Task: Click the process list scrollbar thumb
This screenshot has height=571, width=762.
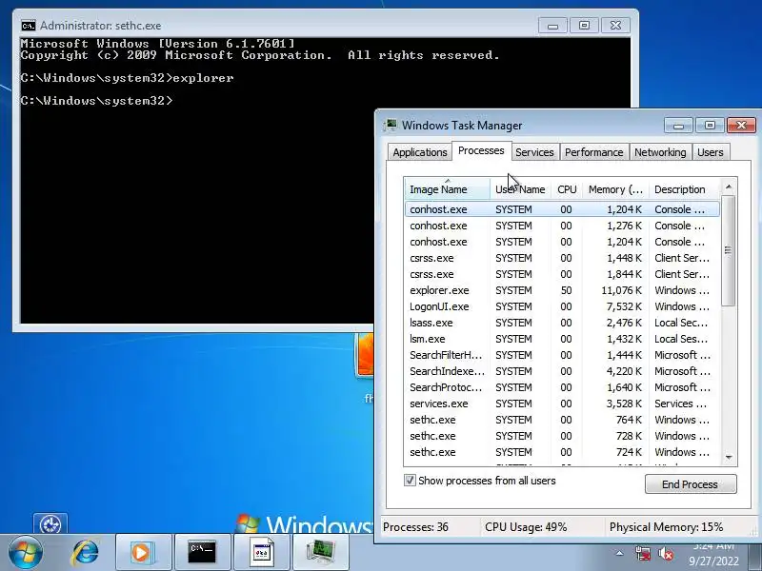Action: [729, 250]
